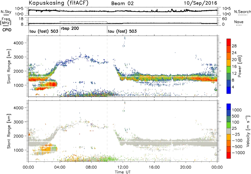Click the '-1000' velocity colorbar value

pyautogui.click(x=238, y=153)
